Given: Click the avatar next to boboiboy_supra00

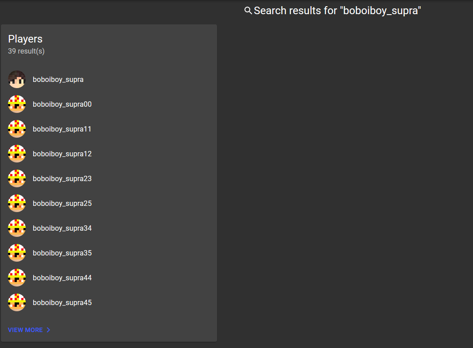Looking at the screenshot, I should click(17, 104).
